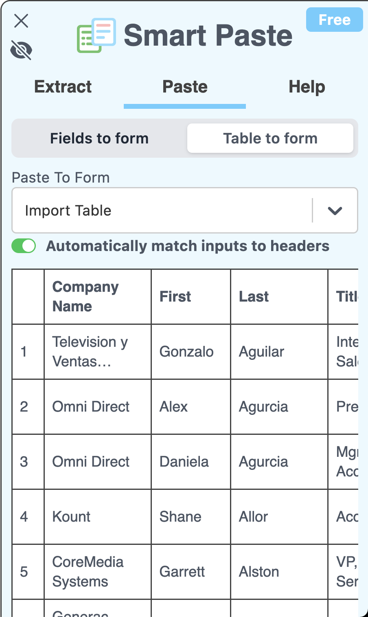This screenshot has width=368, height=617.
Task: Select the Paste tab
Action: (185, 87)
